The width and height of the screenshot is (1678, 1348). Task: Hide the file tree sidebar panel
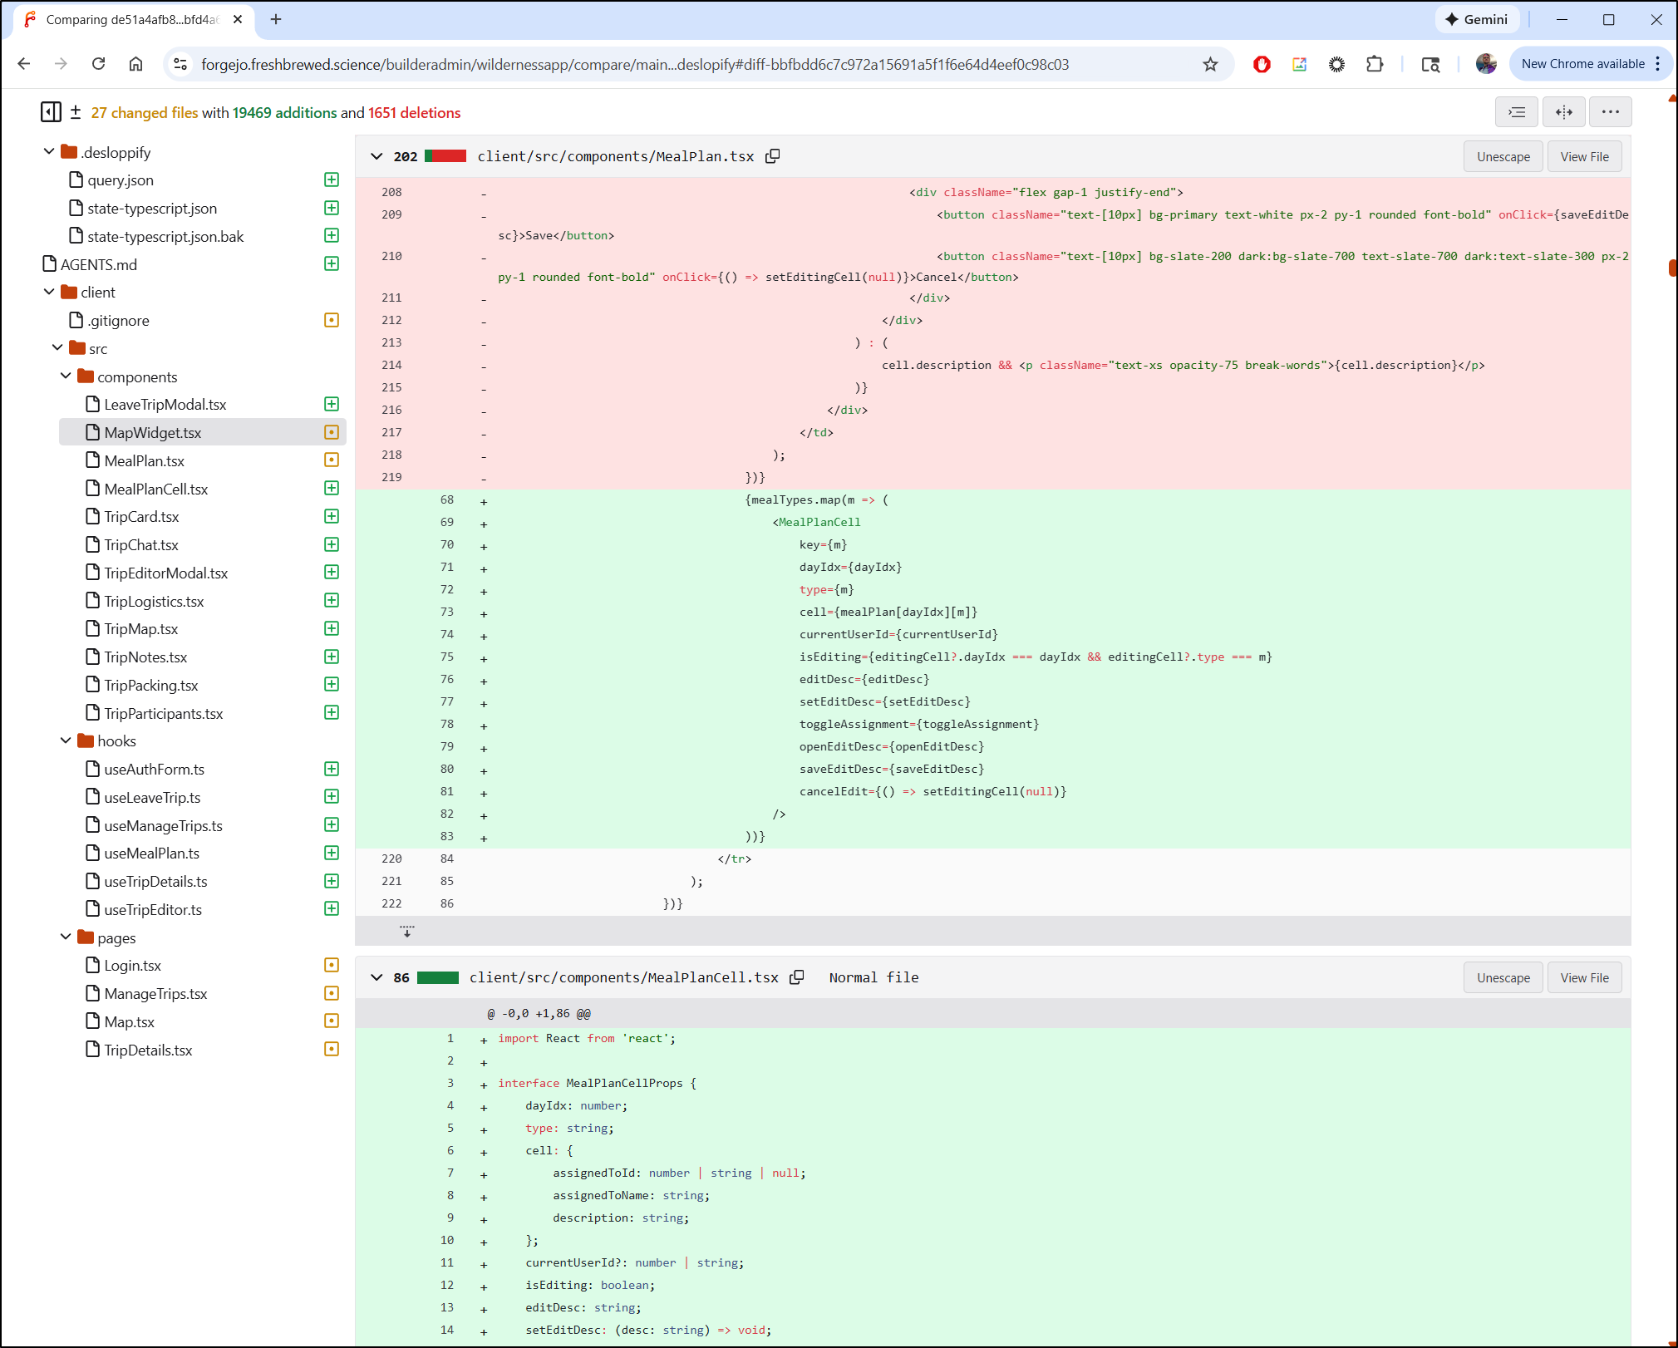[50, 112]
